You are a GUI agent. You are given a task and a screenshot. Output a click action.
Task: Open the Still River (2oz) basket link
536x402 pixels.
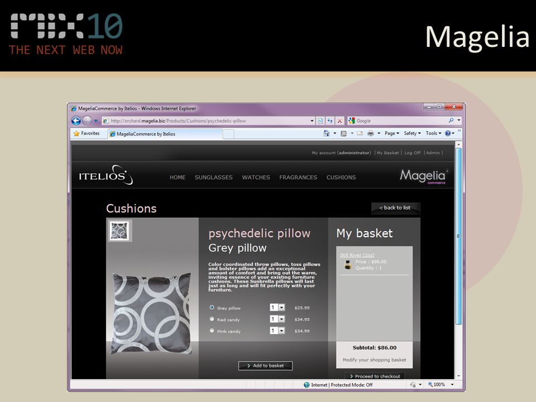pyautogui.click(x=357, y=255)
